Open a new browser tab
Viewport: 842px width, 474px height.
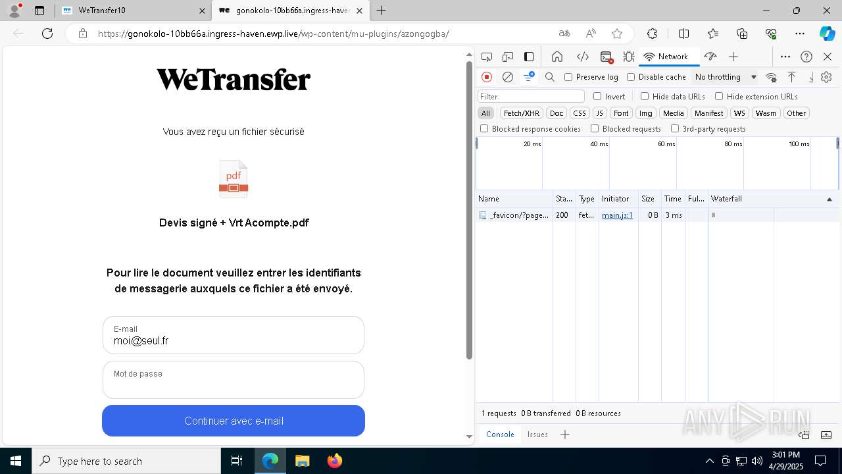[x=381, y=11]
